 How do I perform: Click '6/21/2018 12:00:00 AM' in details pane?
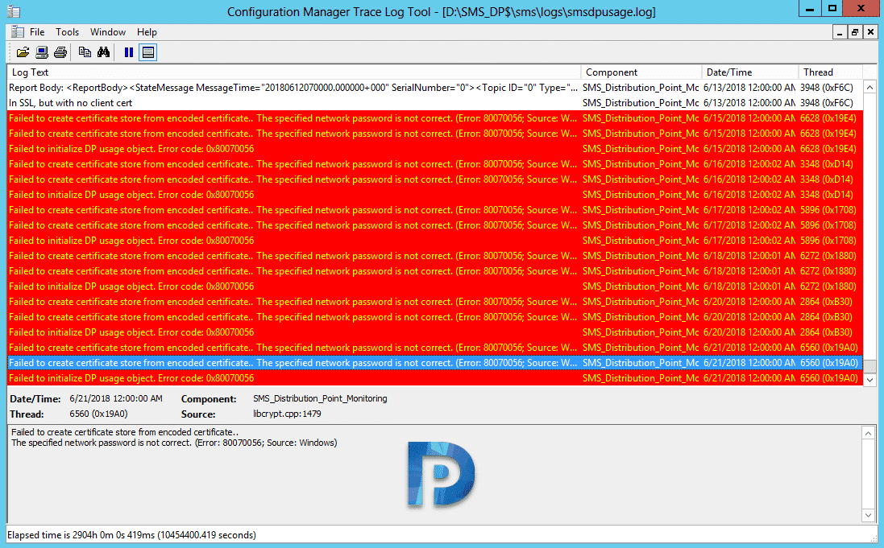point(115,398)
